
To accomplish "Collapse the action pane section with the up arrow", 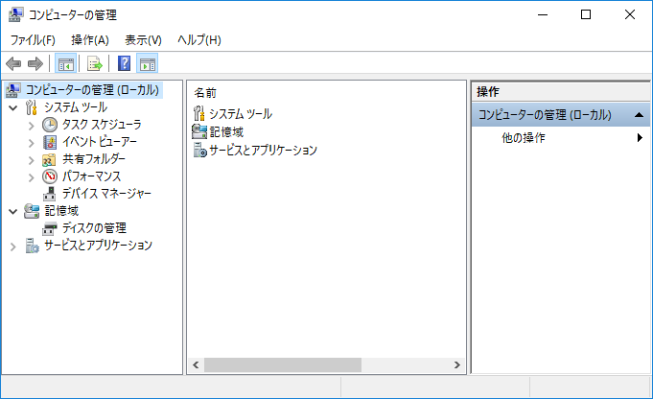I will [x=639, y=114].
